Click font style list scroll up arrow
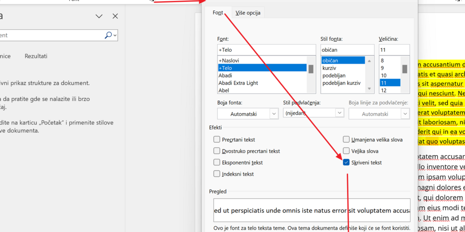465x232 pixels. coord(369,61)
